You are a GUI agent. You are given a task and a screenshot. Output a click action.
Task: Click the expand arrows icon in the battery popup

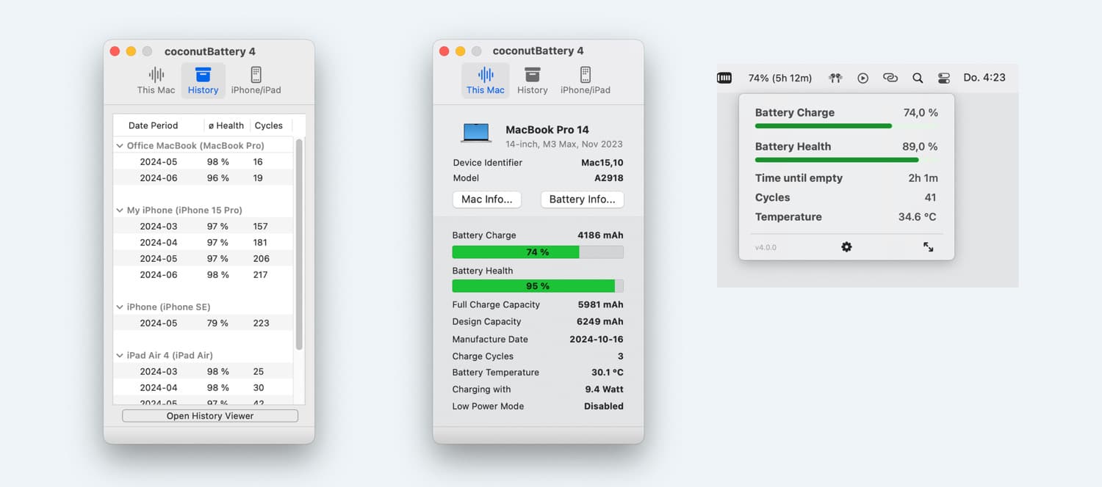tap(929, 247)
